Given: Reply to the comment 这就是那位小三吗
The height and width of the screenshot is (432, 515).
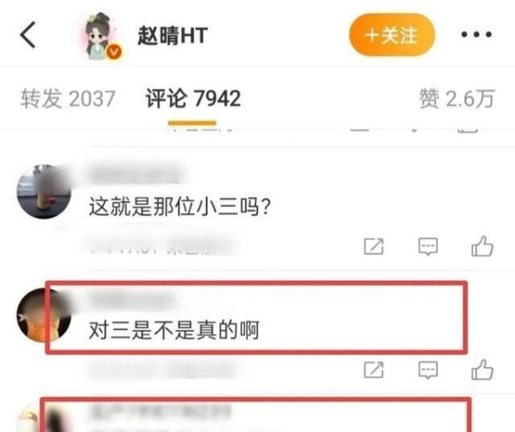Looking at the screenshot, I should coord(427,246).
